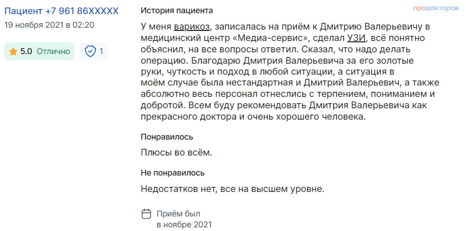Click the orange star rating icon
This screenshot has width=466, height=231.
[13, 52]
